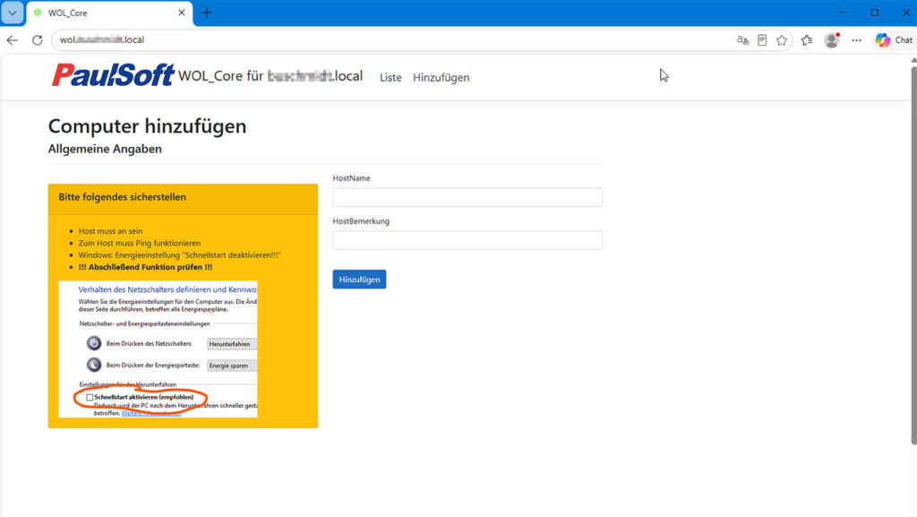Click the HostBemerkung field label
Viewport: 917px width, 517px height.
point(361,221)
